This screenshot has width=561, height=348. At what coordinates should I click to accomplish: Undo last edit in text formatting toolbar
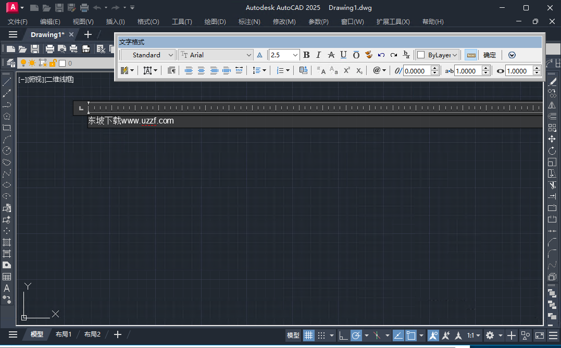tap(381, 55)
